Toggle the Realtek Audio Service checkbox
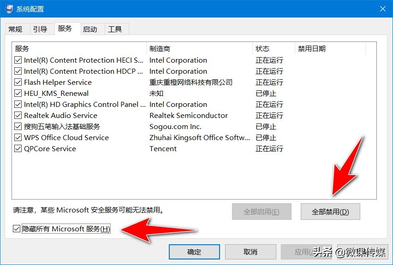 point(18,115)
